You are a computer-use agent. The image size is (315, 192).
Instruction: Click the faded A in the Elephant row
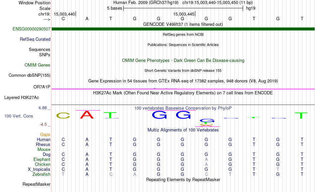(206, 159)
